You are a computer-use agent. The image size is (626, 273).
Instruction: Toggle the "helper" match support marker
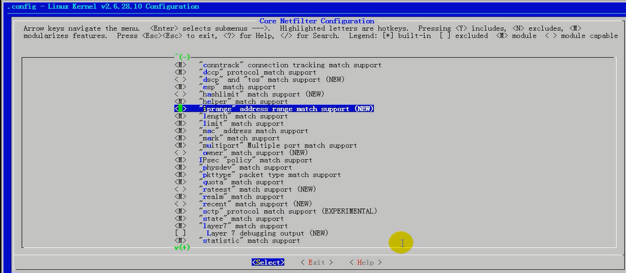[x=180, y=101]
